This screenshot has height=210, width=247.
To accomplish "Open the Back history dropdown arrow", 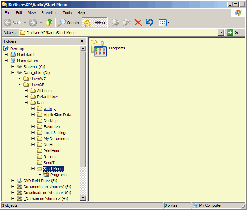I will [25, 23].
